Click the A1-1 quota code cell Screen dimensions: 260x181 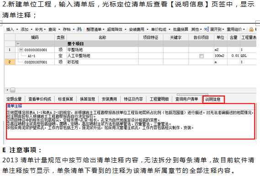click(32, 56)
